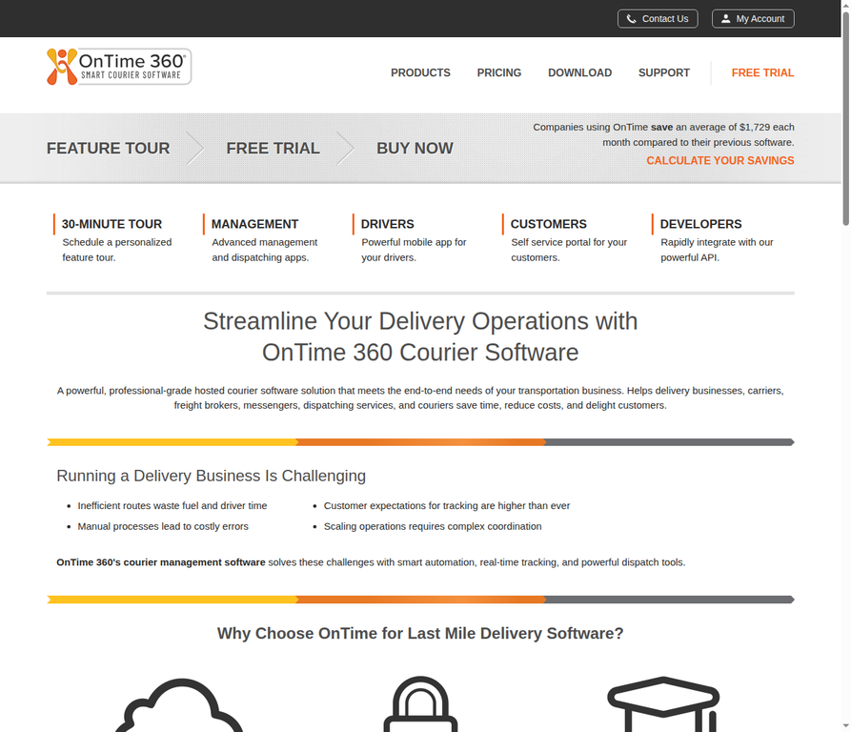Click 'Companies using OnTime save an average' text
Viewport: 851px width, 732px height.
663,134
